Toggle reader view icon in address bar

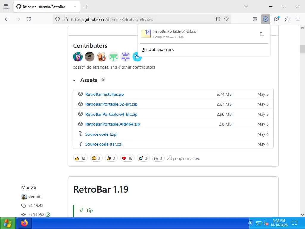tap(218, 19)
